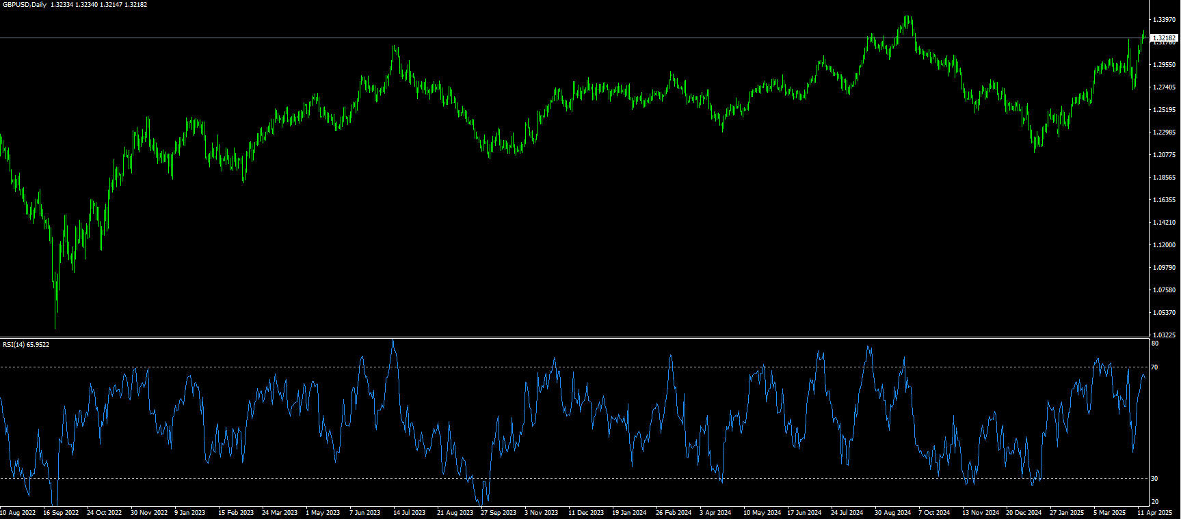The width and height of the screenshot is (1181, 519).
Task: Click the 1.03225 price axis label
Action: [1163, 335]
